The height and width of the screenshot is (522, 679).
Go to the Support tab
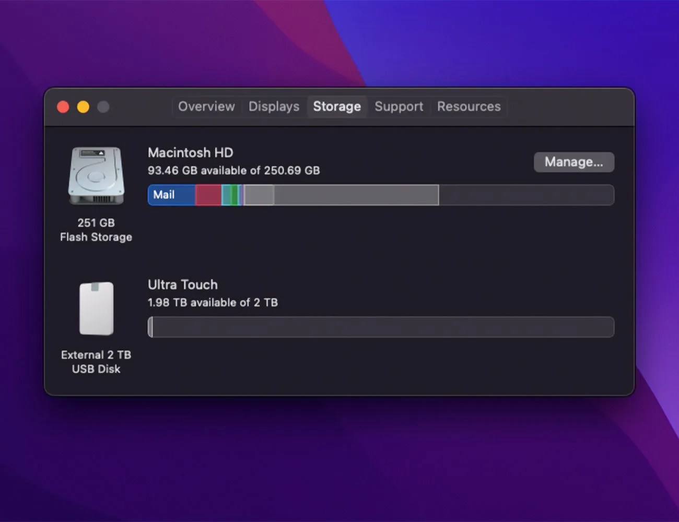click(x=399, y=106)
